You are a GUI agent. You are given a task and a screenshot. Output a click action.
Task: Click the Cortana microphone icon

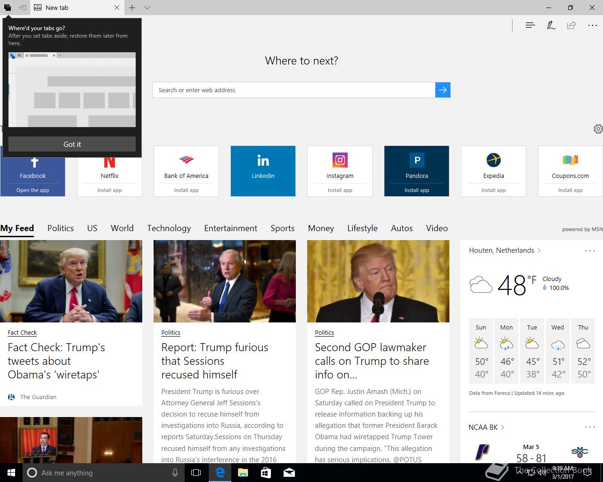[x=175, y=473]
